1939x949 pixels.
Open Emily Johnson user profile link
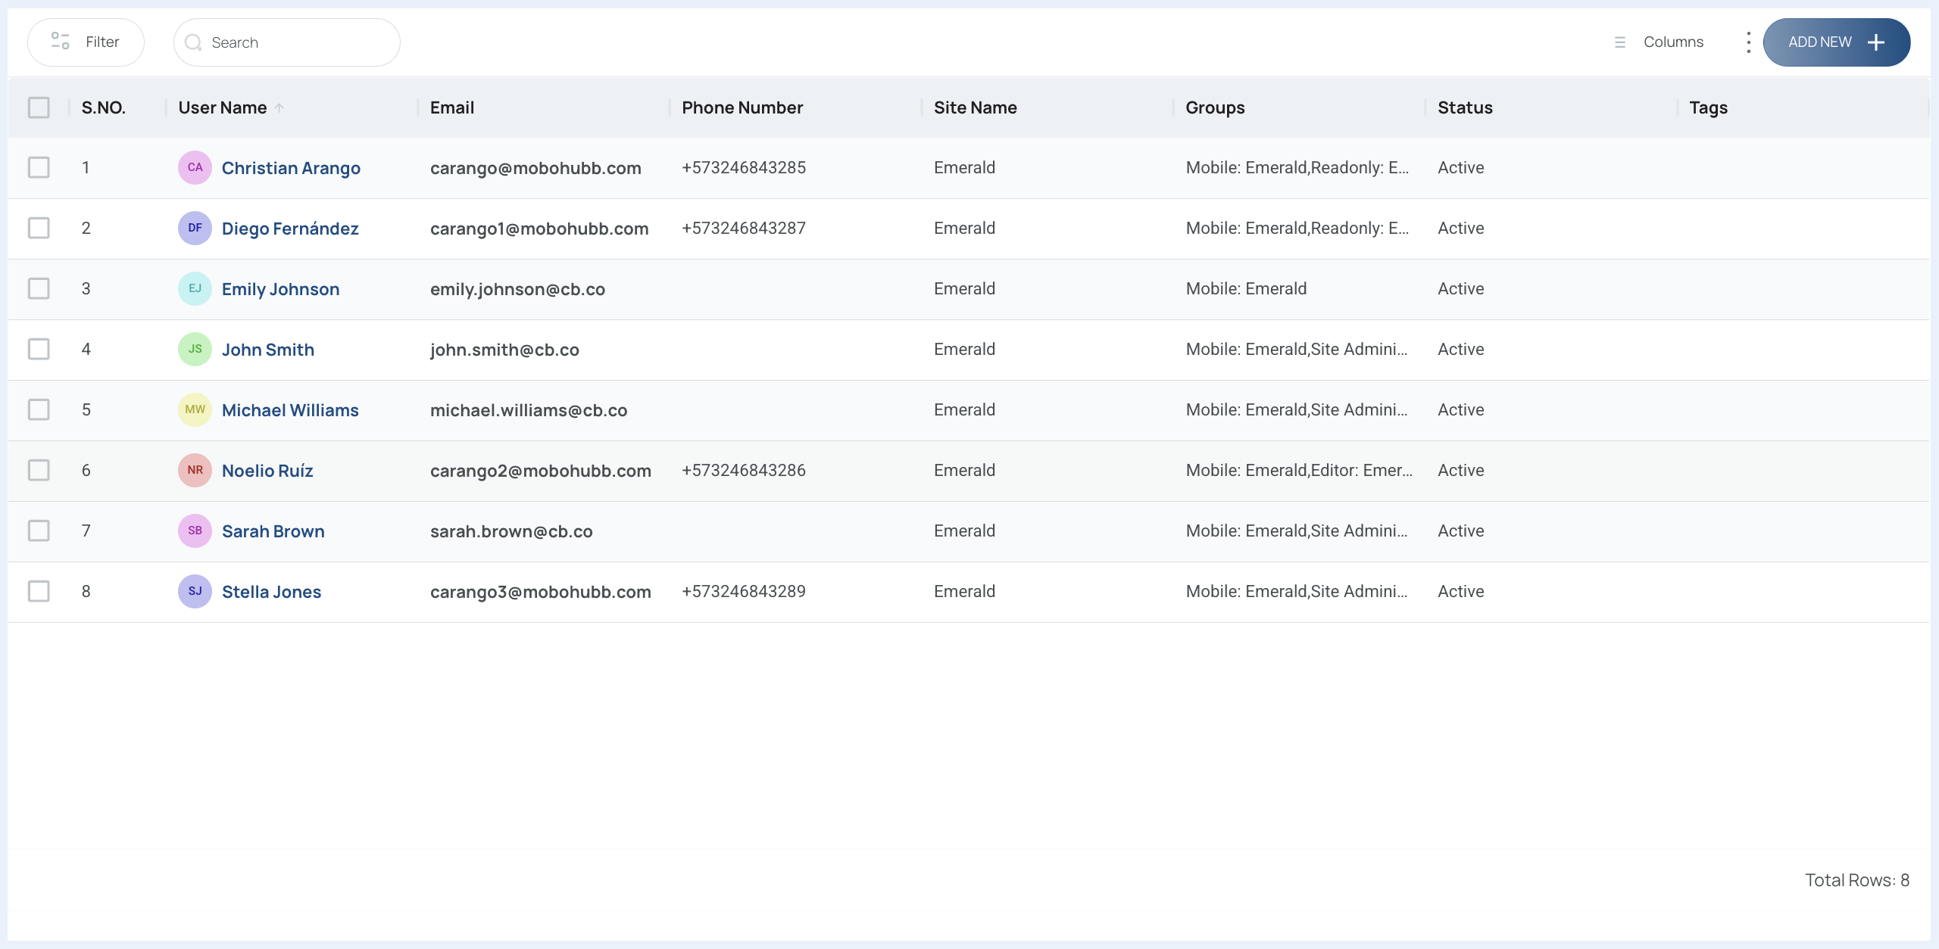(280, 289)
